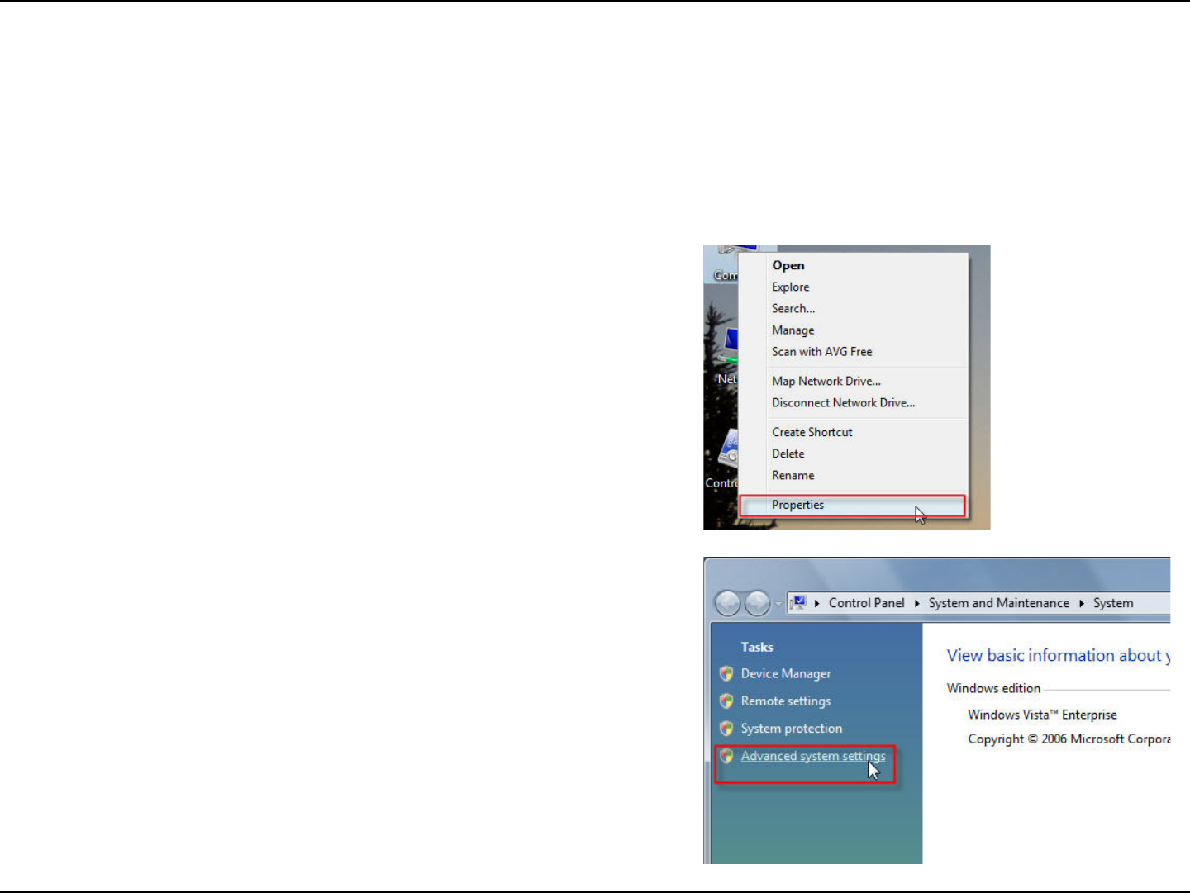Open the Remote settings link
1190x893 pixels.
click(786, 701)
